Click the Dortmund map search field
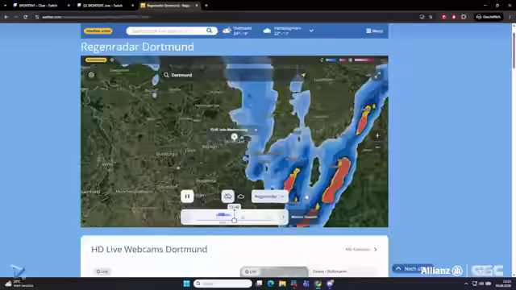Screen dimensions: 516x290 (x=181, y=75)
